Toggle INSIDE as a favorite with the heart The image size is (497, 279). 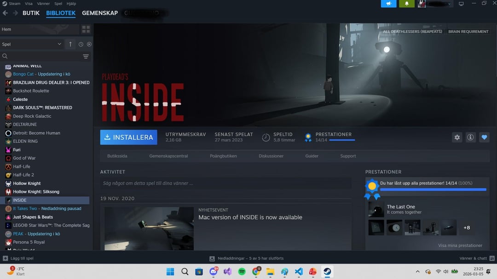[484, 137]
